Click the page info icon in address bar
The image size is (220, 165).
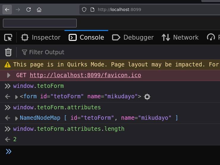[x=92, y=10]
